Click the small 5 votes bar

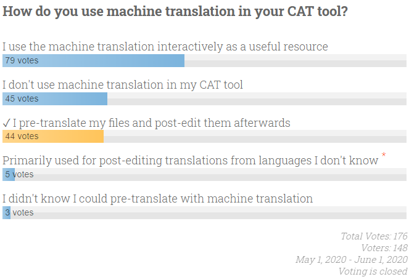[x=9, y=174]
